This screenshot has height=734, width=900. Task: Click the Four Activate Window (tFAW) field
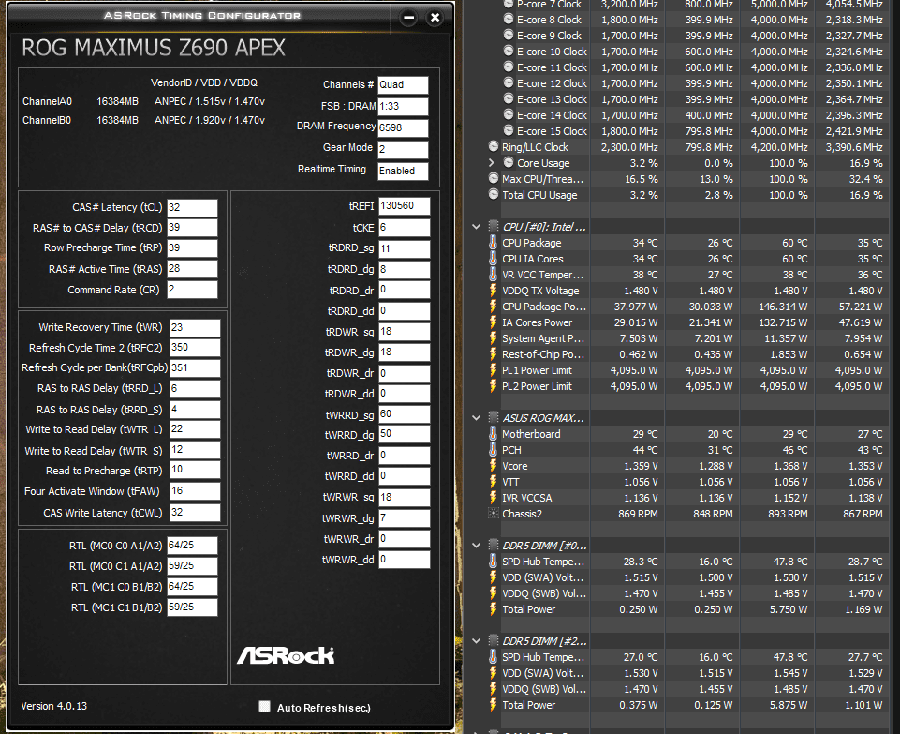tap(195, 491)
